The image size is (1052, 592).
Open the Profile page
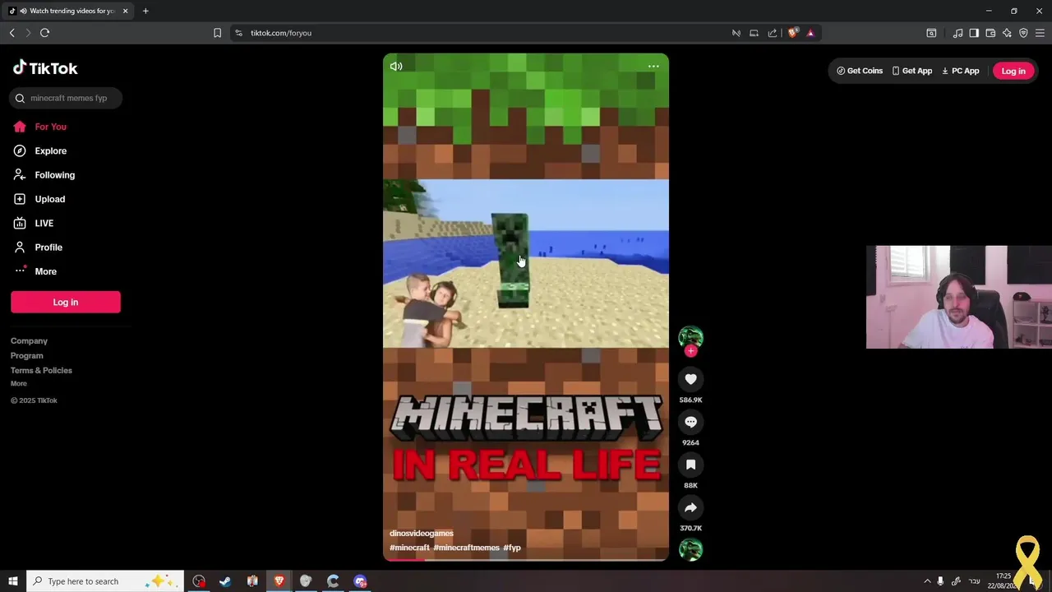click(48, 247)
